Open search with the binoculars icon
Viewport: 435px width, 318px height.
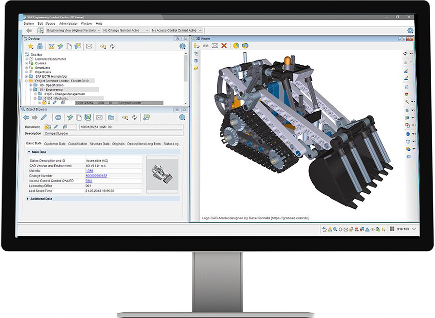click(x=40, y=46)
